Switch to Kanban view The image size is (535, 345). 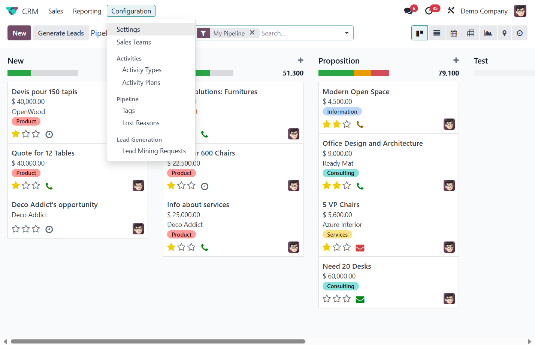click(x=420, y=33)
